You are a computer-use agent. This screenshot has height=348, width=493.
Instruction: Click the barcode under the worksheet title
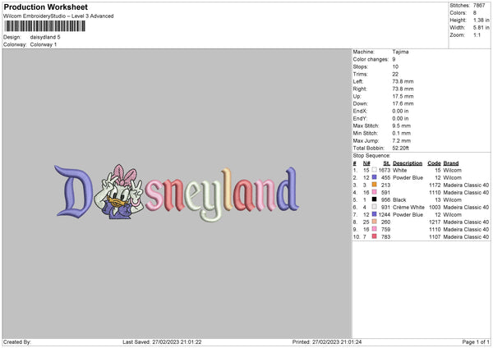44,26
